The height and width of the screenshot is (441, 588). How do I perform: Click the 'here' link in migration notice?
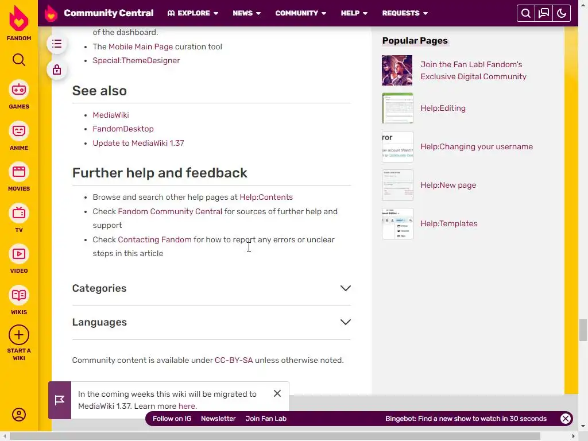point(187,406)
